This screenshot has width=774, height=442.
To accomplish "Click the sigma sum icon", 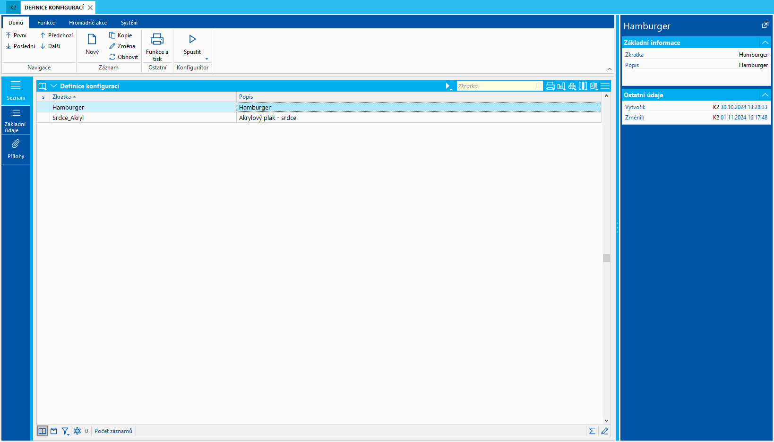I will click(x=592, y=431).
